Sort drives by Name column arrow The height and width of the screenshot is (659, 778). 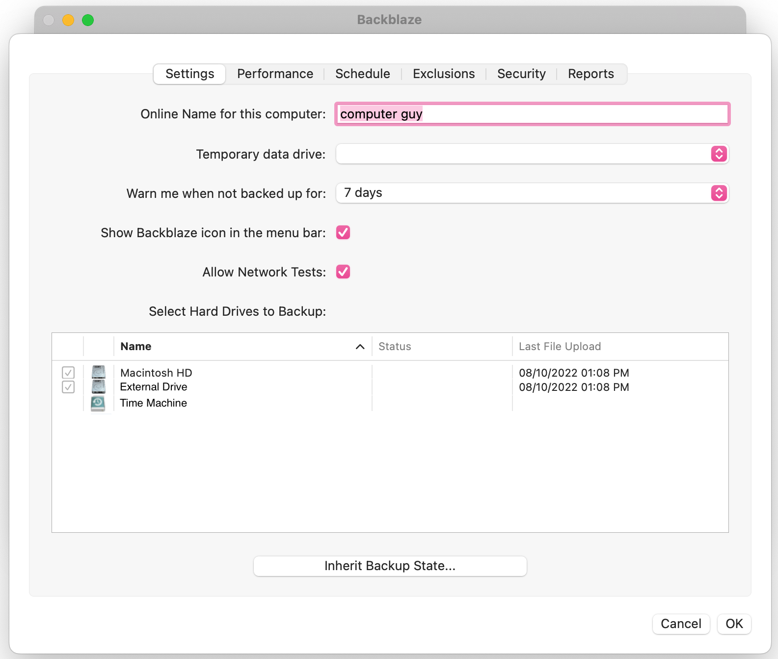coord(360,347)
